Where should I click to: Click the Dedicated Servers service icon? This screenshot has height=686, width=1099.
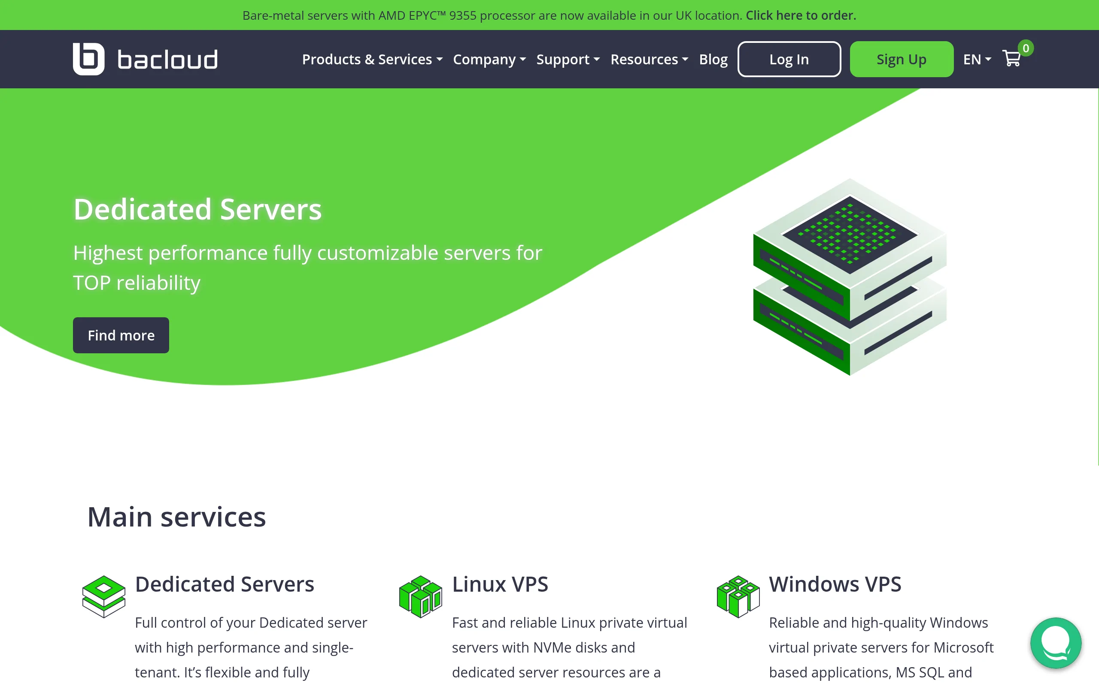[x=103, y=596]
